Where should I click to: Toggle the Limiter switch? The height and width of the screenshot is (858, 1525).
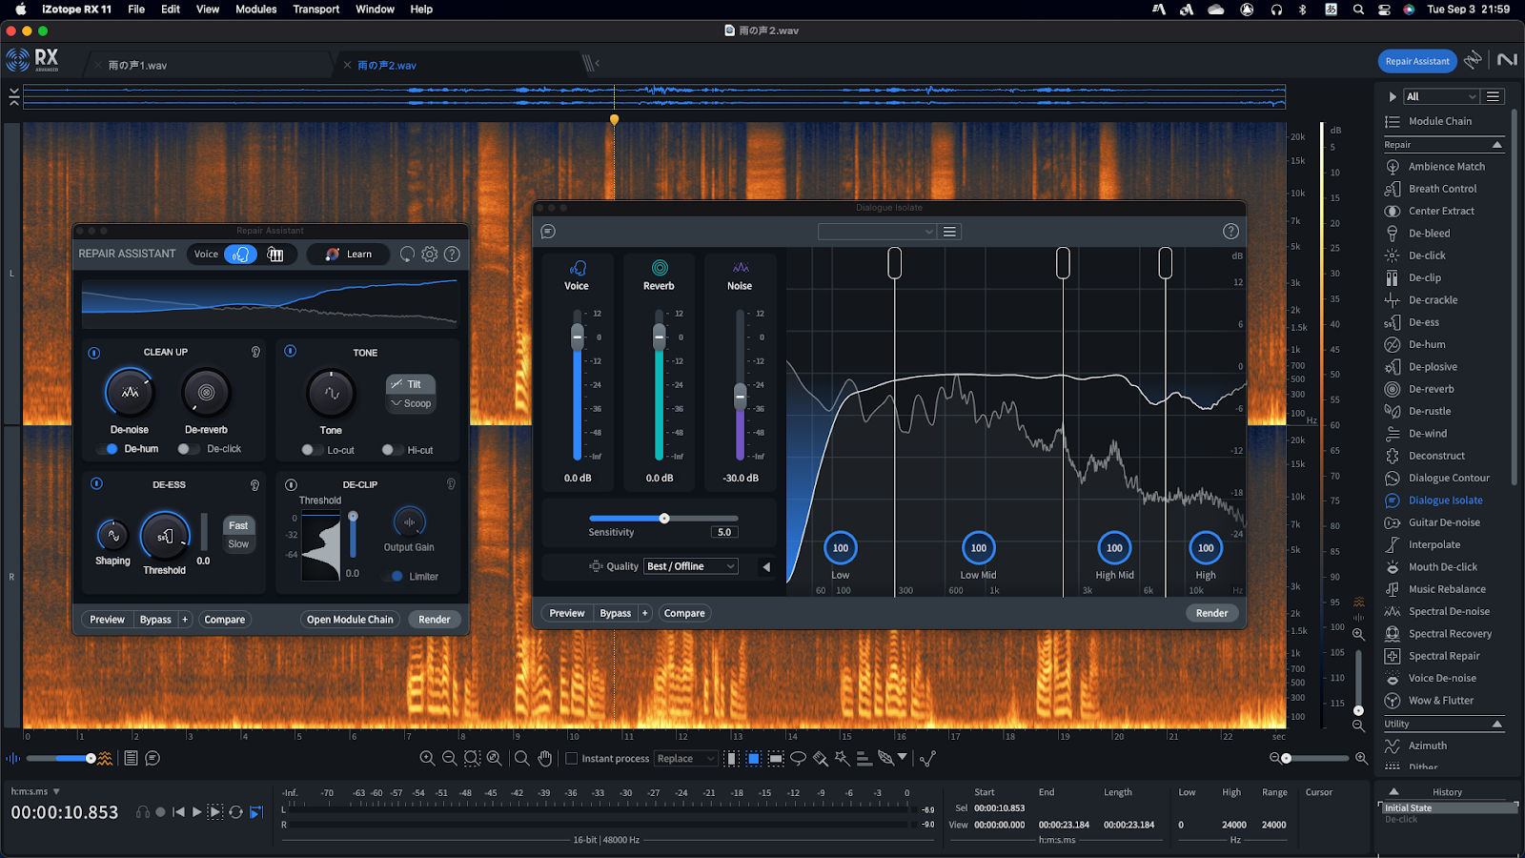pos(393,577)
